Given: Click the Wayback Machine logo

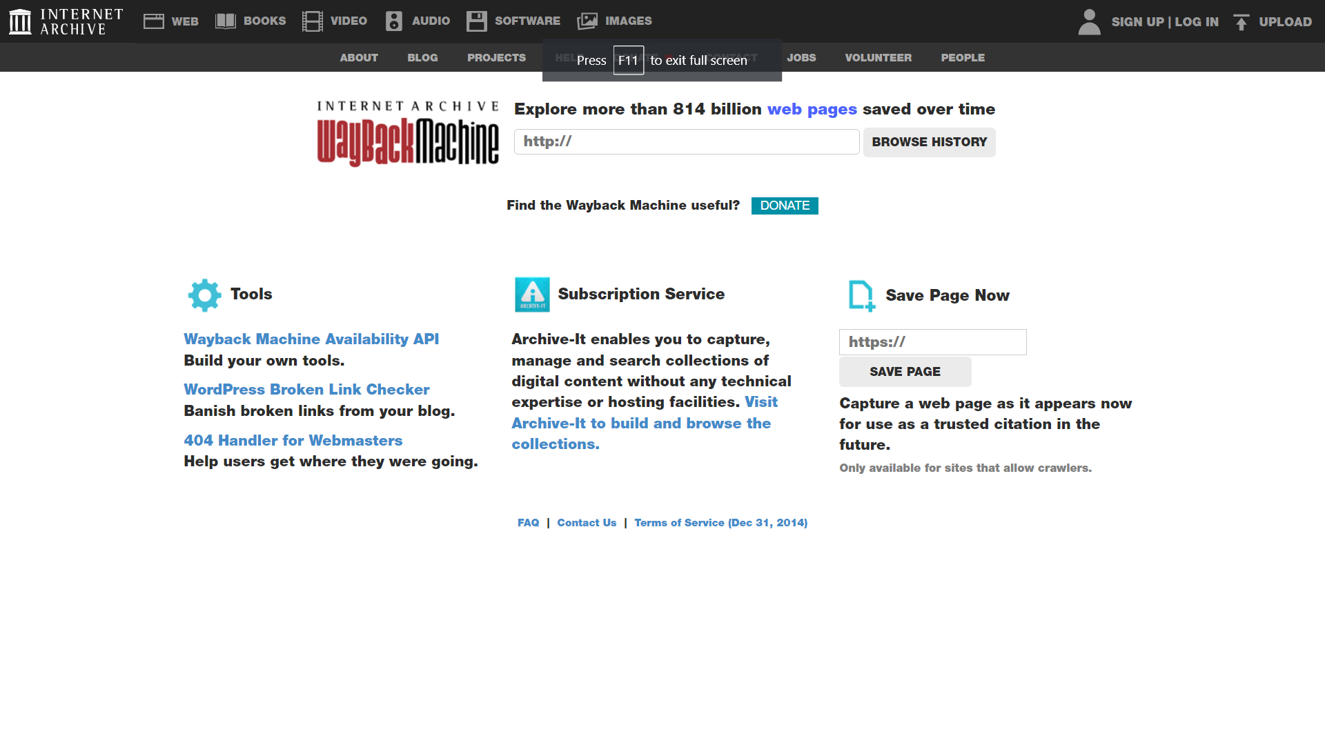Looking at the screenshot, I should [x=408, y=134].
